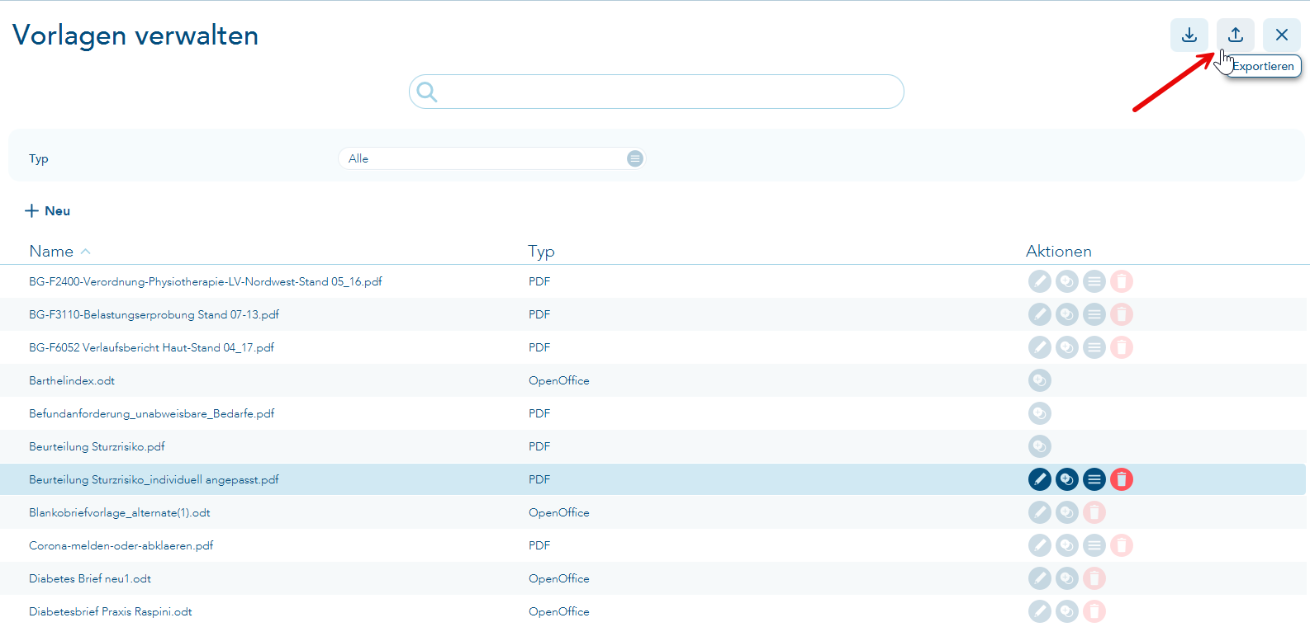1310x627 pixels.
Task: Click the Neu button
Action: (48, 211)
